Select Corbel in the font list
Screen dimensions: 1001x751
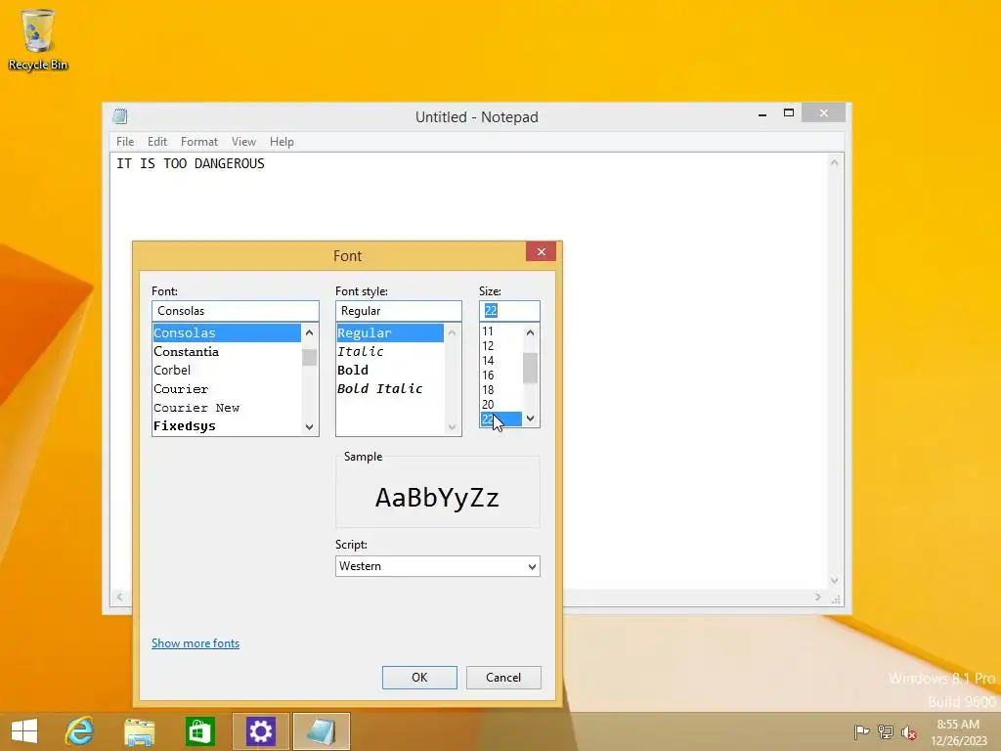pyautogui.click(x=227, y=371)
